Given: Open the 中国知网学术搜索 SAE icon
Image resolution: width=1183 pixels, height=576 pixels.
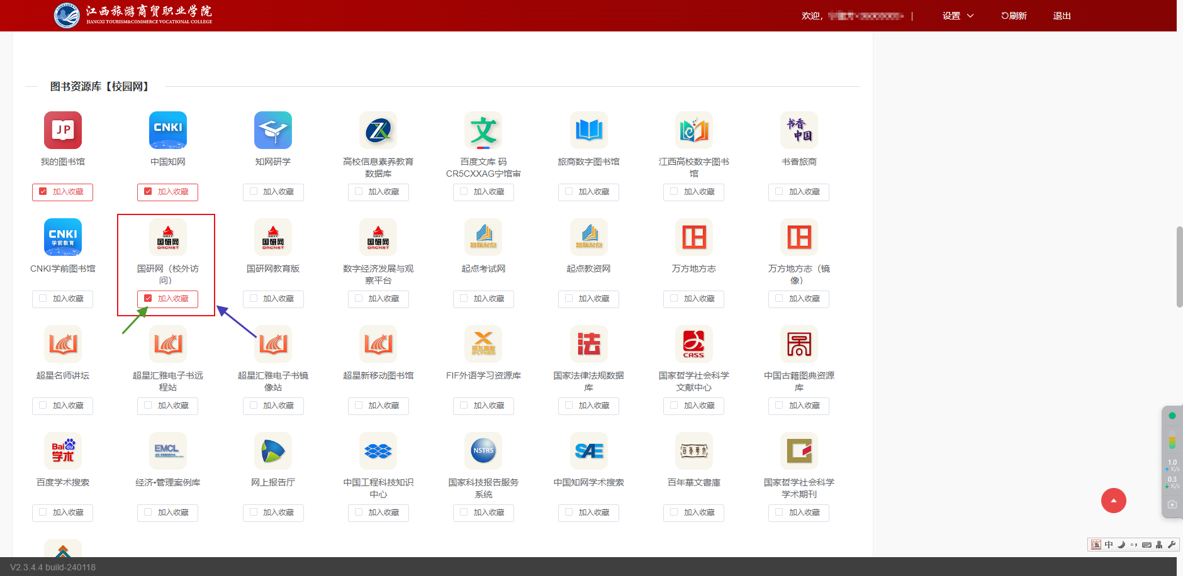Looking at the screenshot, I should pos(589,451).
